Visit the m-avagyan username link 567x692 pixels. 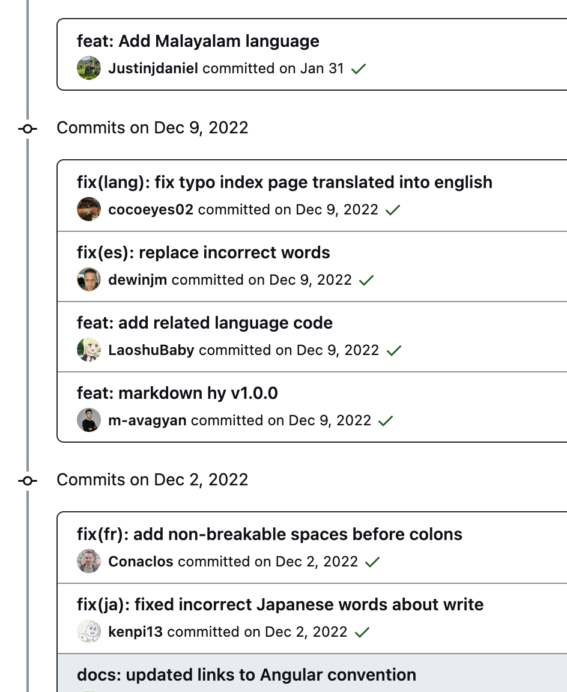point(147,420)
